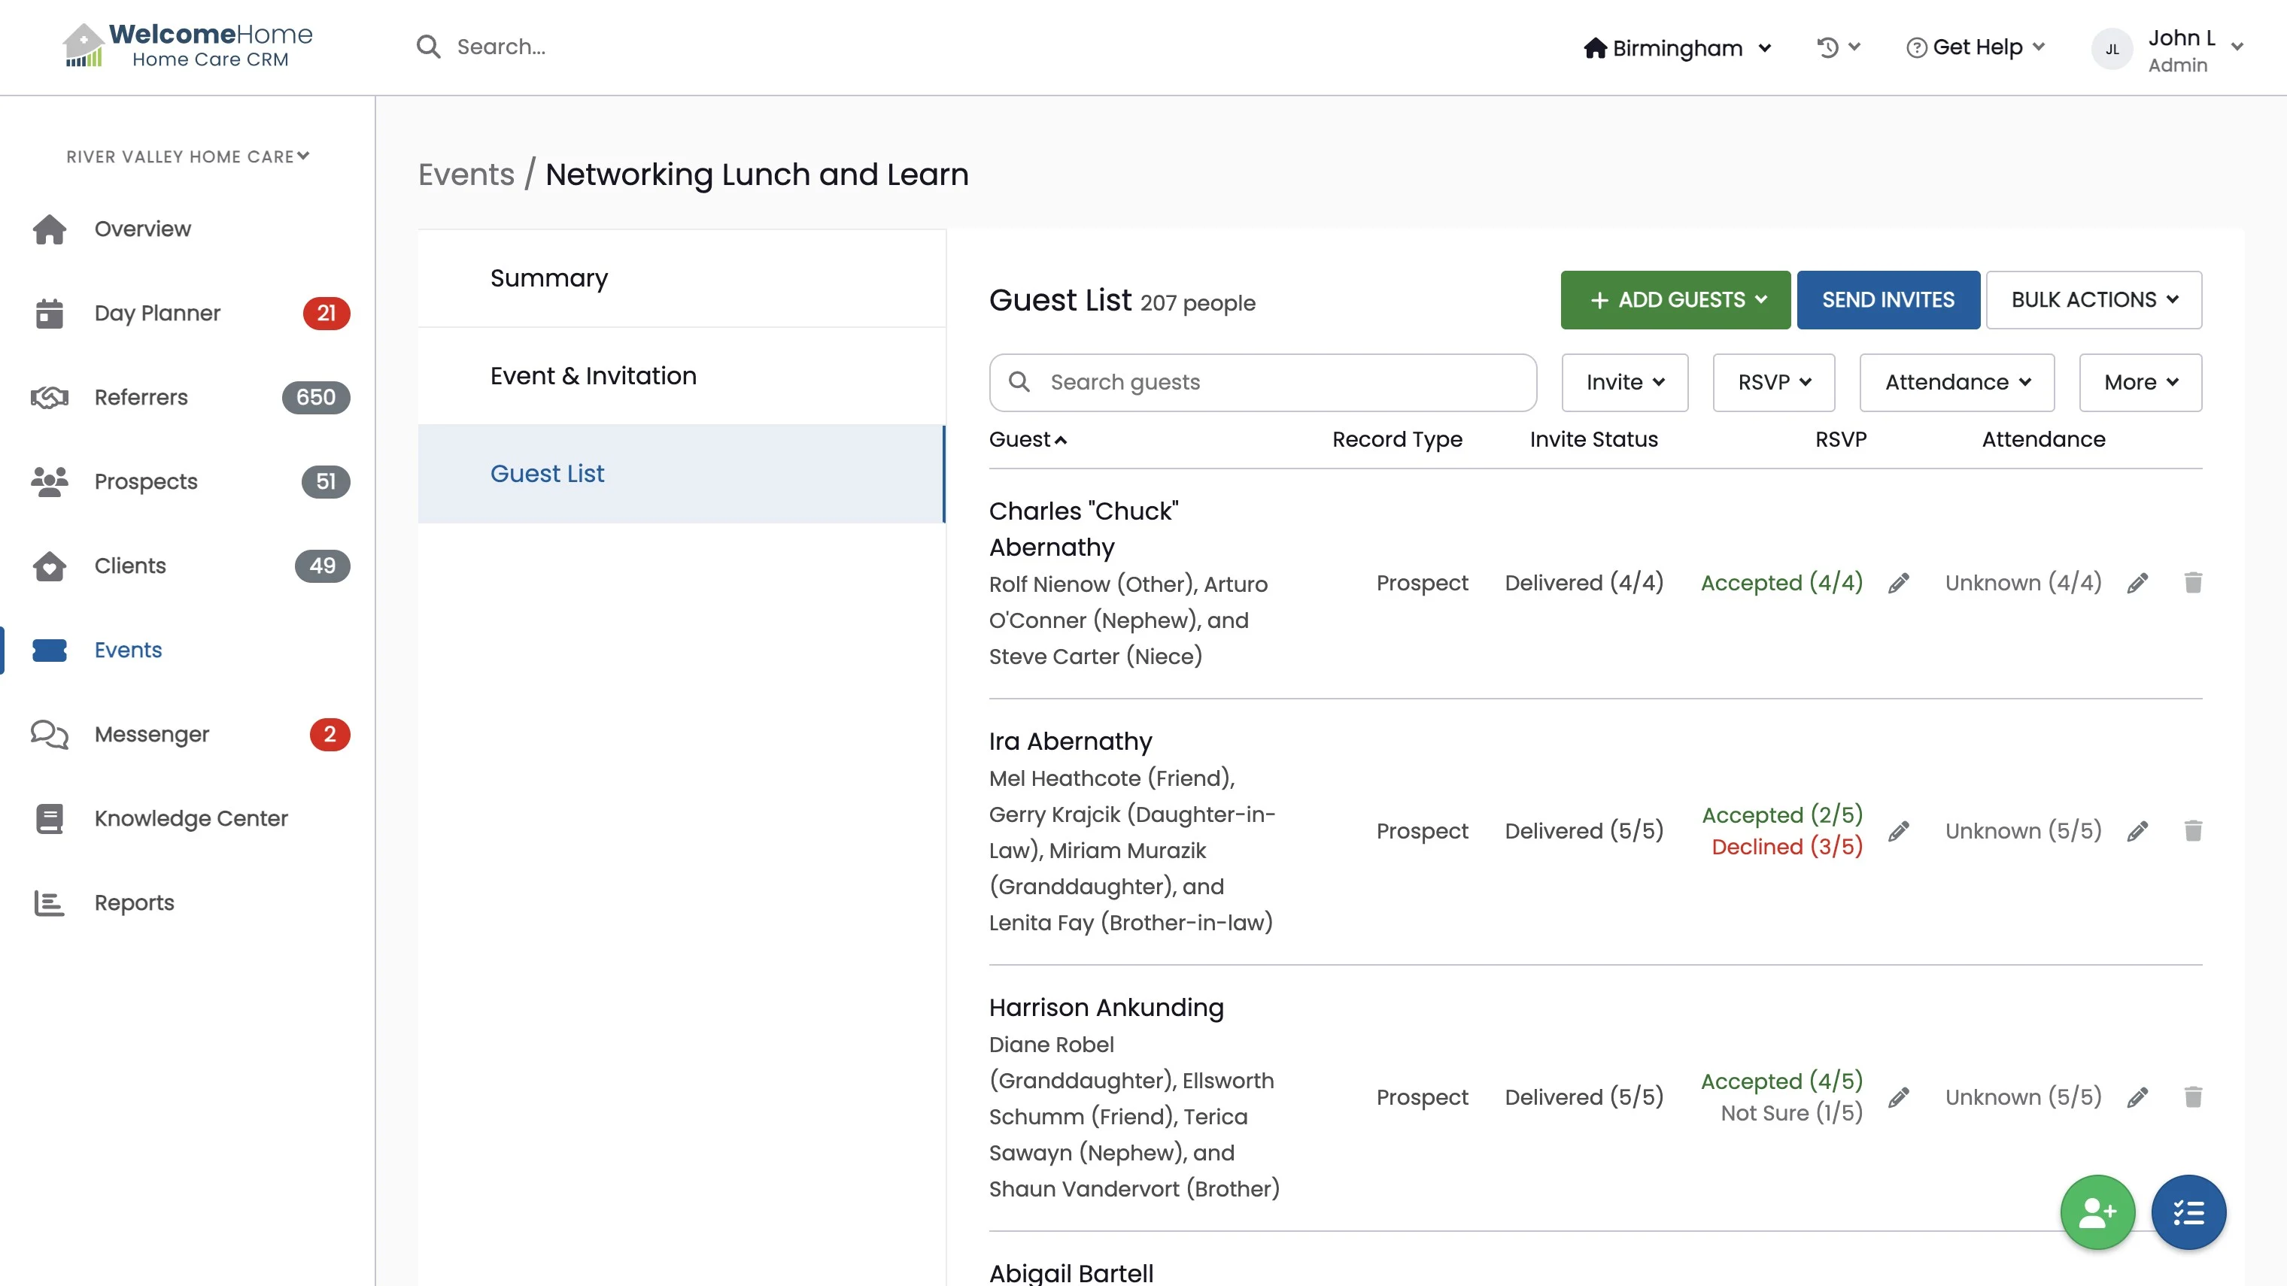This screenshot has width=2287, height=1286.
Task: Open Bulk Actions dropdown
Action: [x=2093, y=300]
